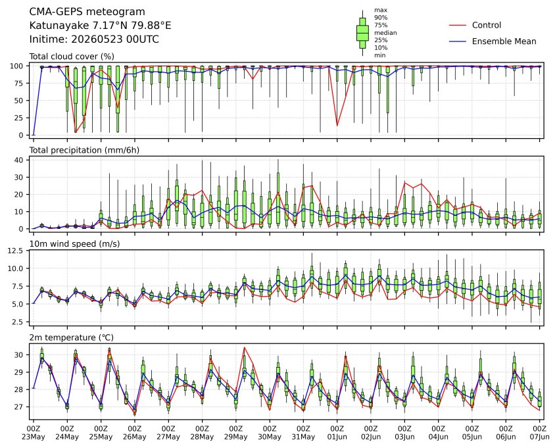The image size is (557, 448).
Task: Click the 00Z 07Jun axis tick label
Action: pyautogui.click(x=540, y=433)
